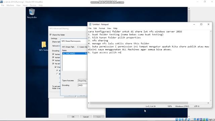Click the line '6. type access pilih re'
The image size is (215, 121).
[104, 52]
